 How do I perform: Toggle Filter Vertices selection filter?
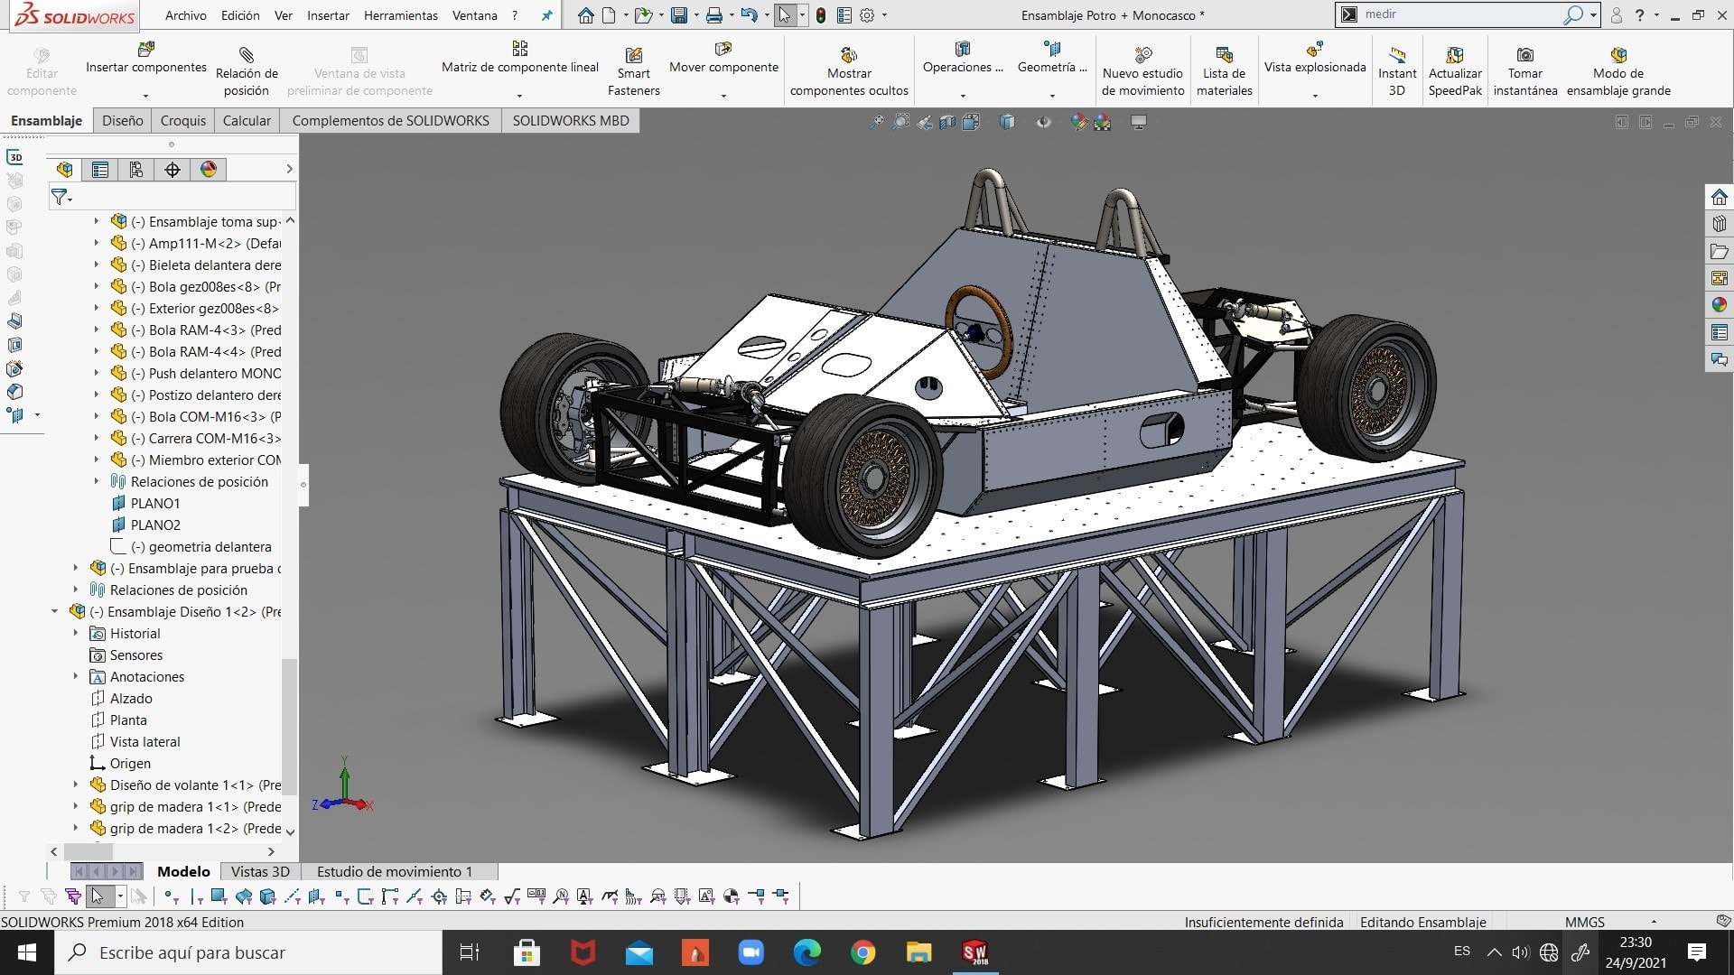(x=172, y=896)
